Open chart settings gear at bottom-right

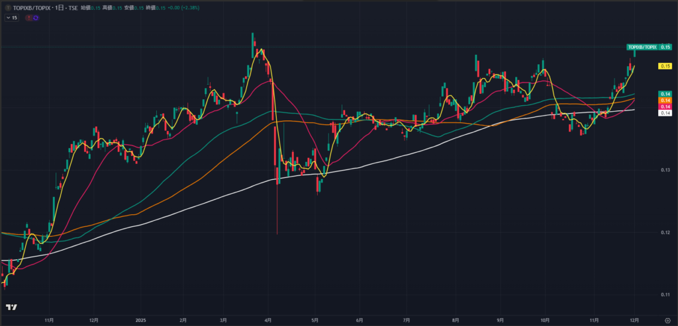tap(667, 320)
